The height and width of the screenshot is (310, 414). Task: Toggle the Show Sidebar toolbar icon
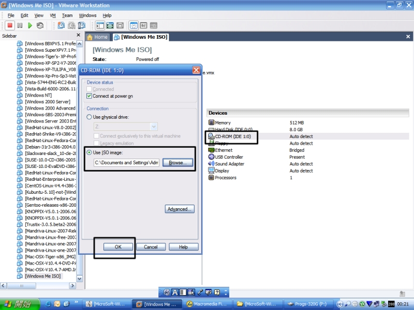(x=100, y=25)
